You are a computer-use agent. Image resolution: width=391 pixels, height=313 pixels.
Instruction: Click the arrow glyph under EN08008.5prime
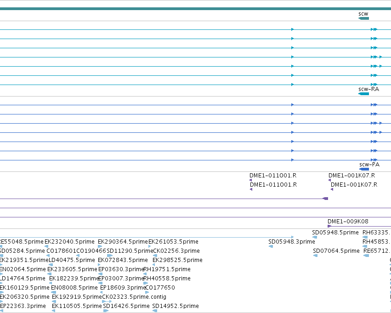coord(53,292)
